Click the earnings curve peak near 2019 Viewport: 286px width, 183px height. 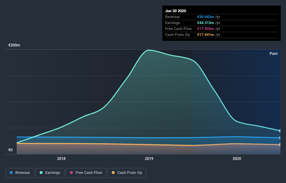tap(149, 50)
